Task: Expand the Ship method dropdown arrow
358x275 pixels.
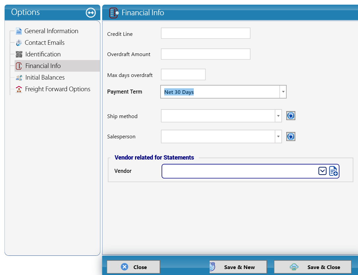Action: tap(278, 116)
